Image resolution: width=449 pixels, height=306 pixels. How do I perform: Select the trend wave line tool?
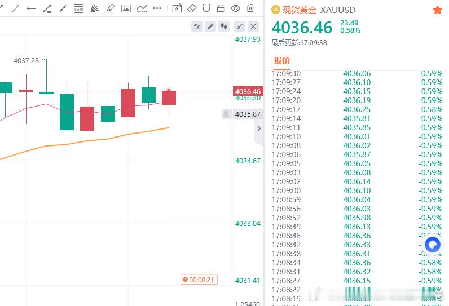tap(142, 8)
